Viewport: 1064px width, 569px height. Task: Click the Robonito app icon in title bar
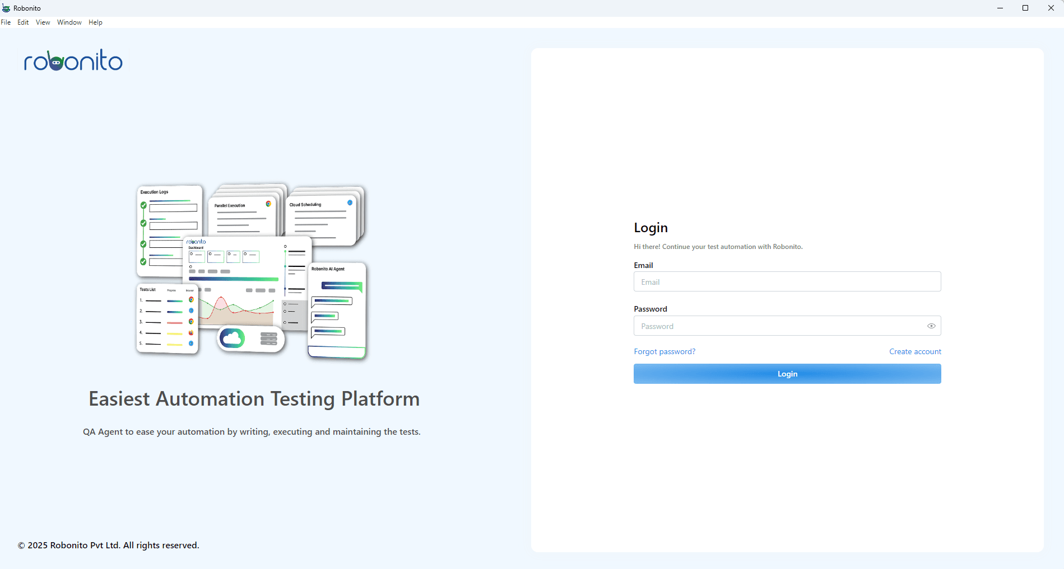6,8
